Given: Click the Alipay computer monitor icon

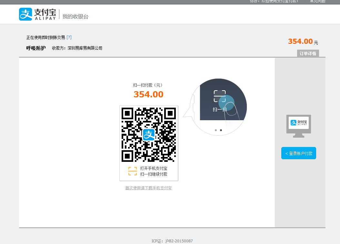Looking at the screenshot, I should point(299,126).
